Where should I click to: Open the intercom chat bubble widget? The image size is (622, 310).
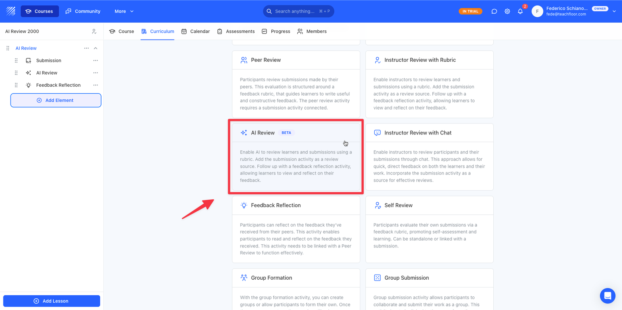(608, 296)
